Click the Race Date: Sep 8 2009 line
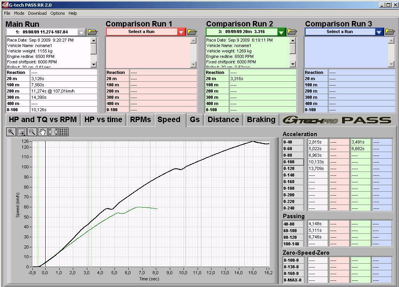Image resolution: width=399 pixels, height=287 pixels. tap(40, 40)
